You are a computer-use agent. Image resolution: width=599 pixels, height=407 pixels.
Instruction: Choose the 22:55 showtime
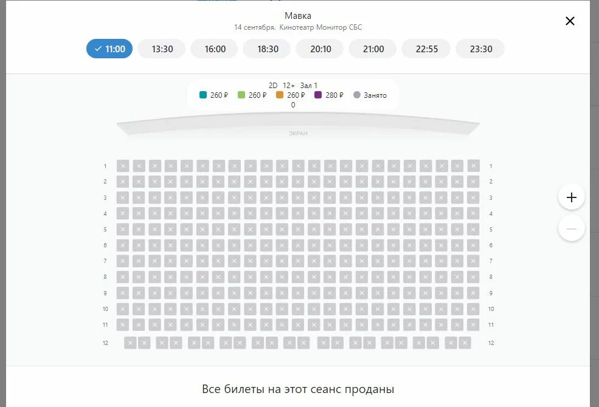tap(427, 49)
